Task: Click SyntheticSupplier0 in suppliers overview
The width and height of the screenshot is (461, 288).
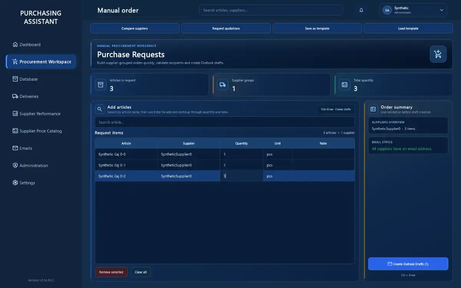Action: pyautogui.click(x=386, y=129)
